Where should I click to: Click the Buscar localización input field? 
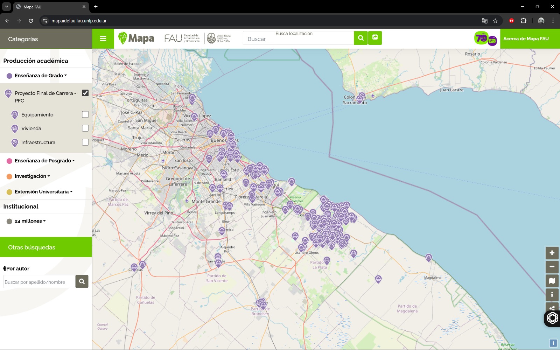coord(298,39)
